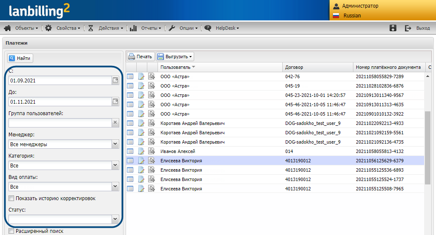This screenshot has height=235, width=436.
Task: Edit payment 20211058055829-7289 with pencil icon
Action: pyautogui.click(x=141, y=76)
